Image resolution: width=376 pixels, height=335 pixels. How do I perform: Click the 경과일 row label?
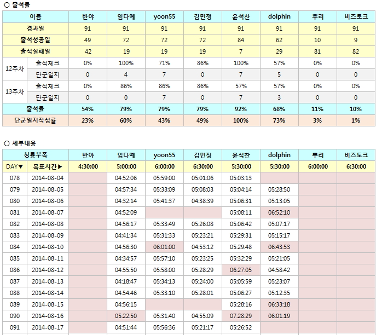36,28
